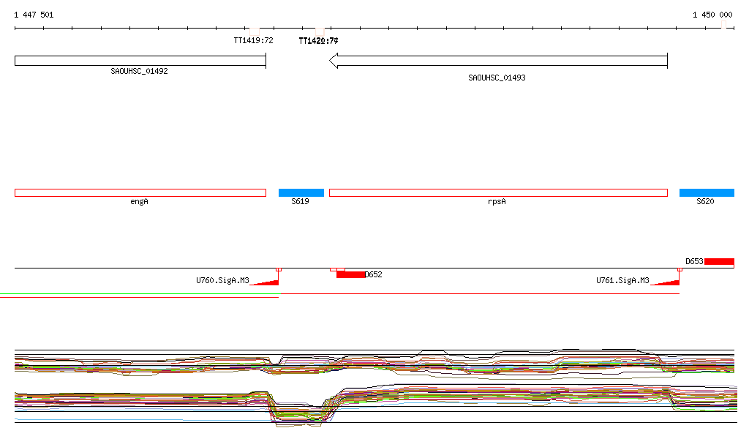Open the engA red annotation box

pyautogui.click(x=140, y=192)
